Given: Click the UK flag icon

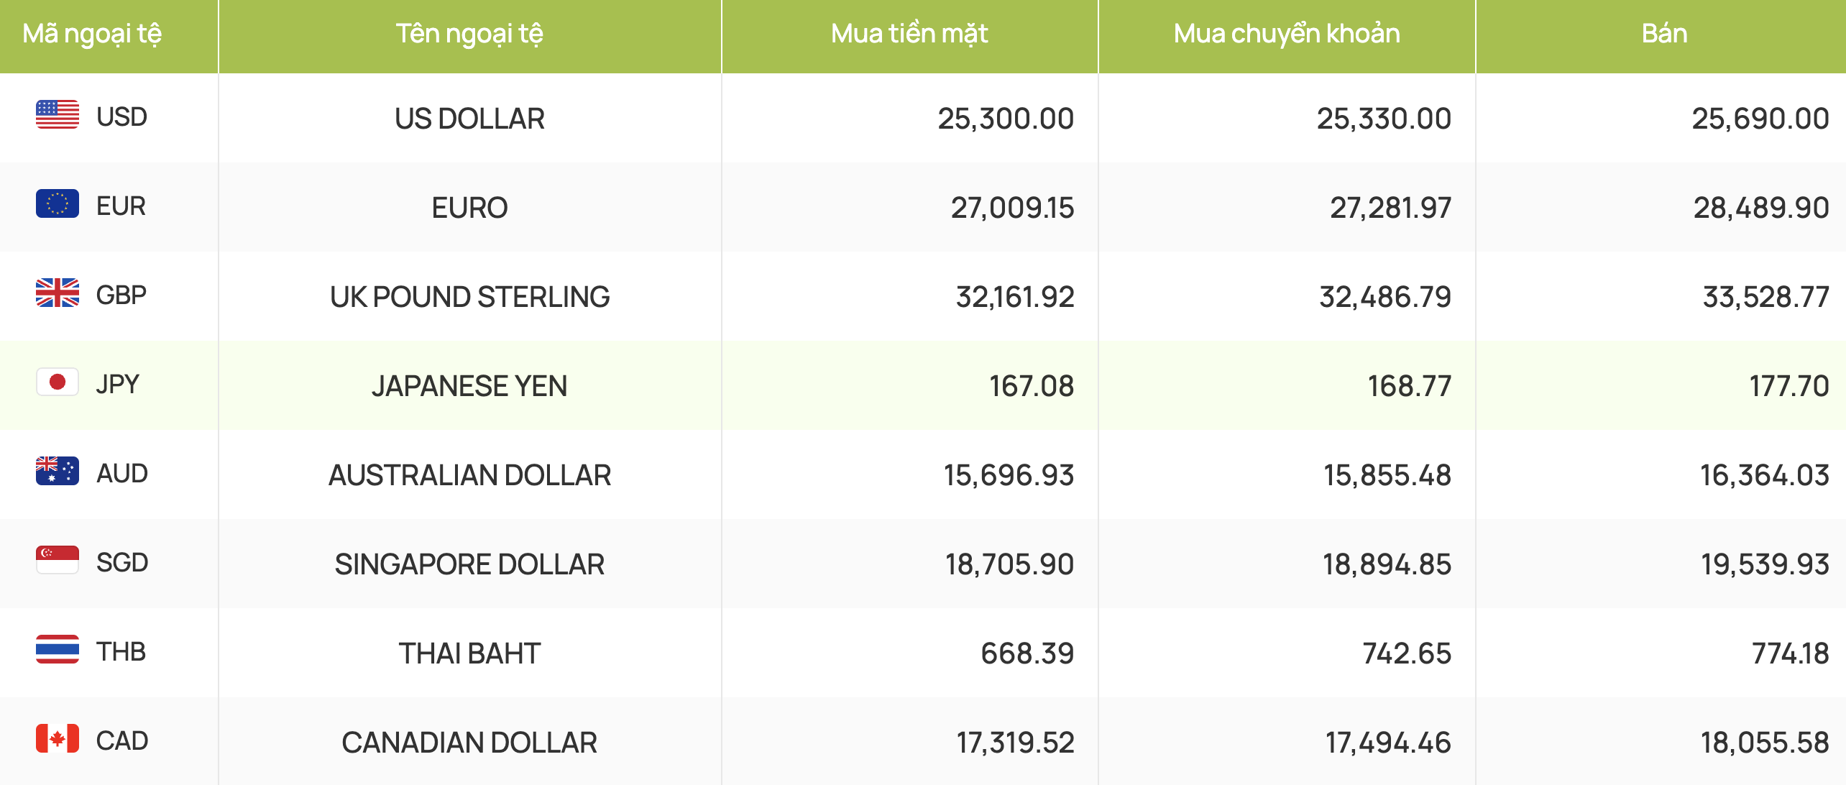Looking at the screenshot, I should [58, 293].
